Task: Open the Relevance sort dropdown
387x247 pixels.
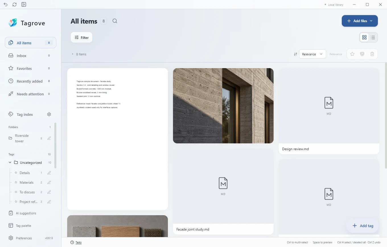Action: 312,54
